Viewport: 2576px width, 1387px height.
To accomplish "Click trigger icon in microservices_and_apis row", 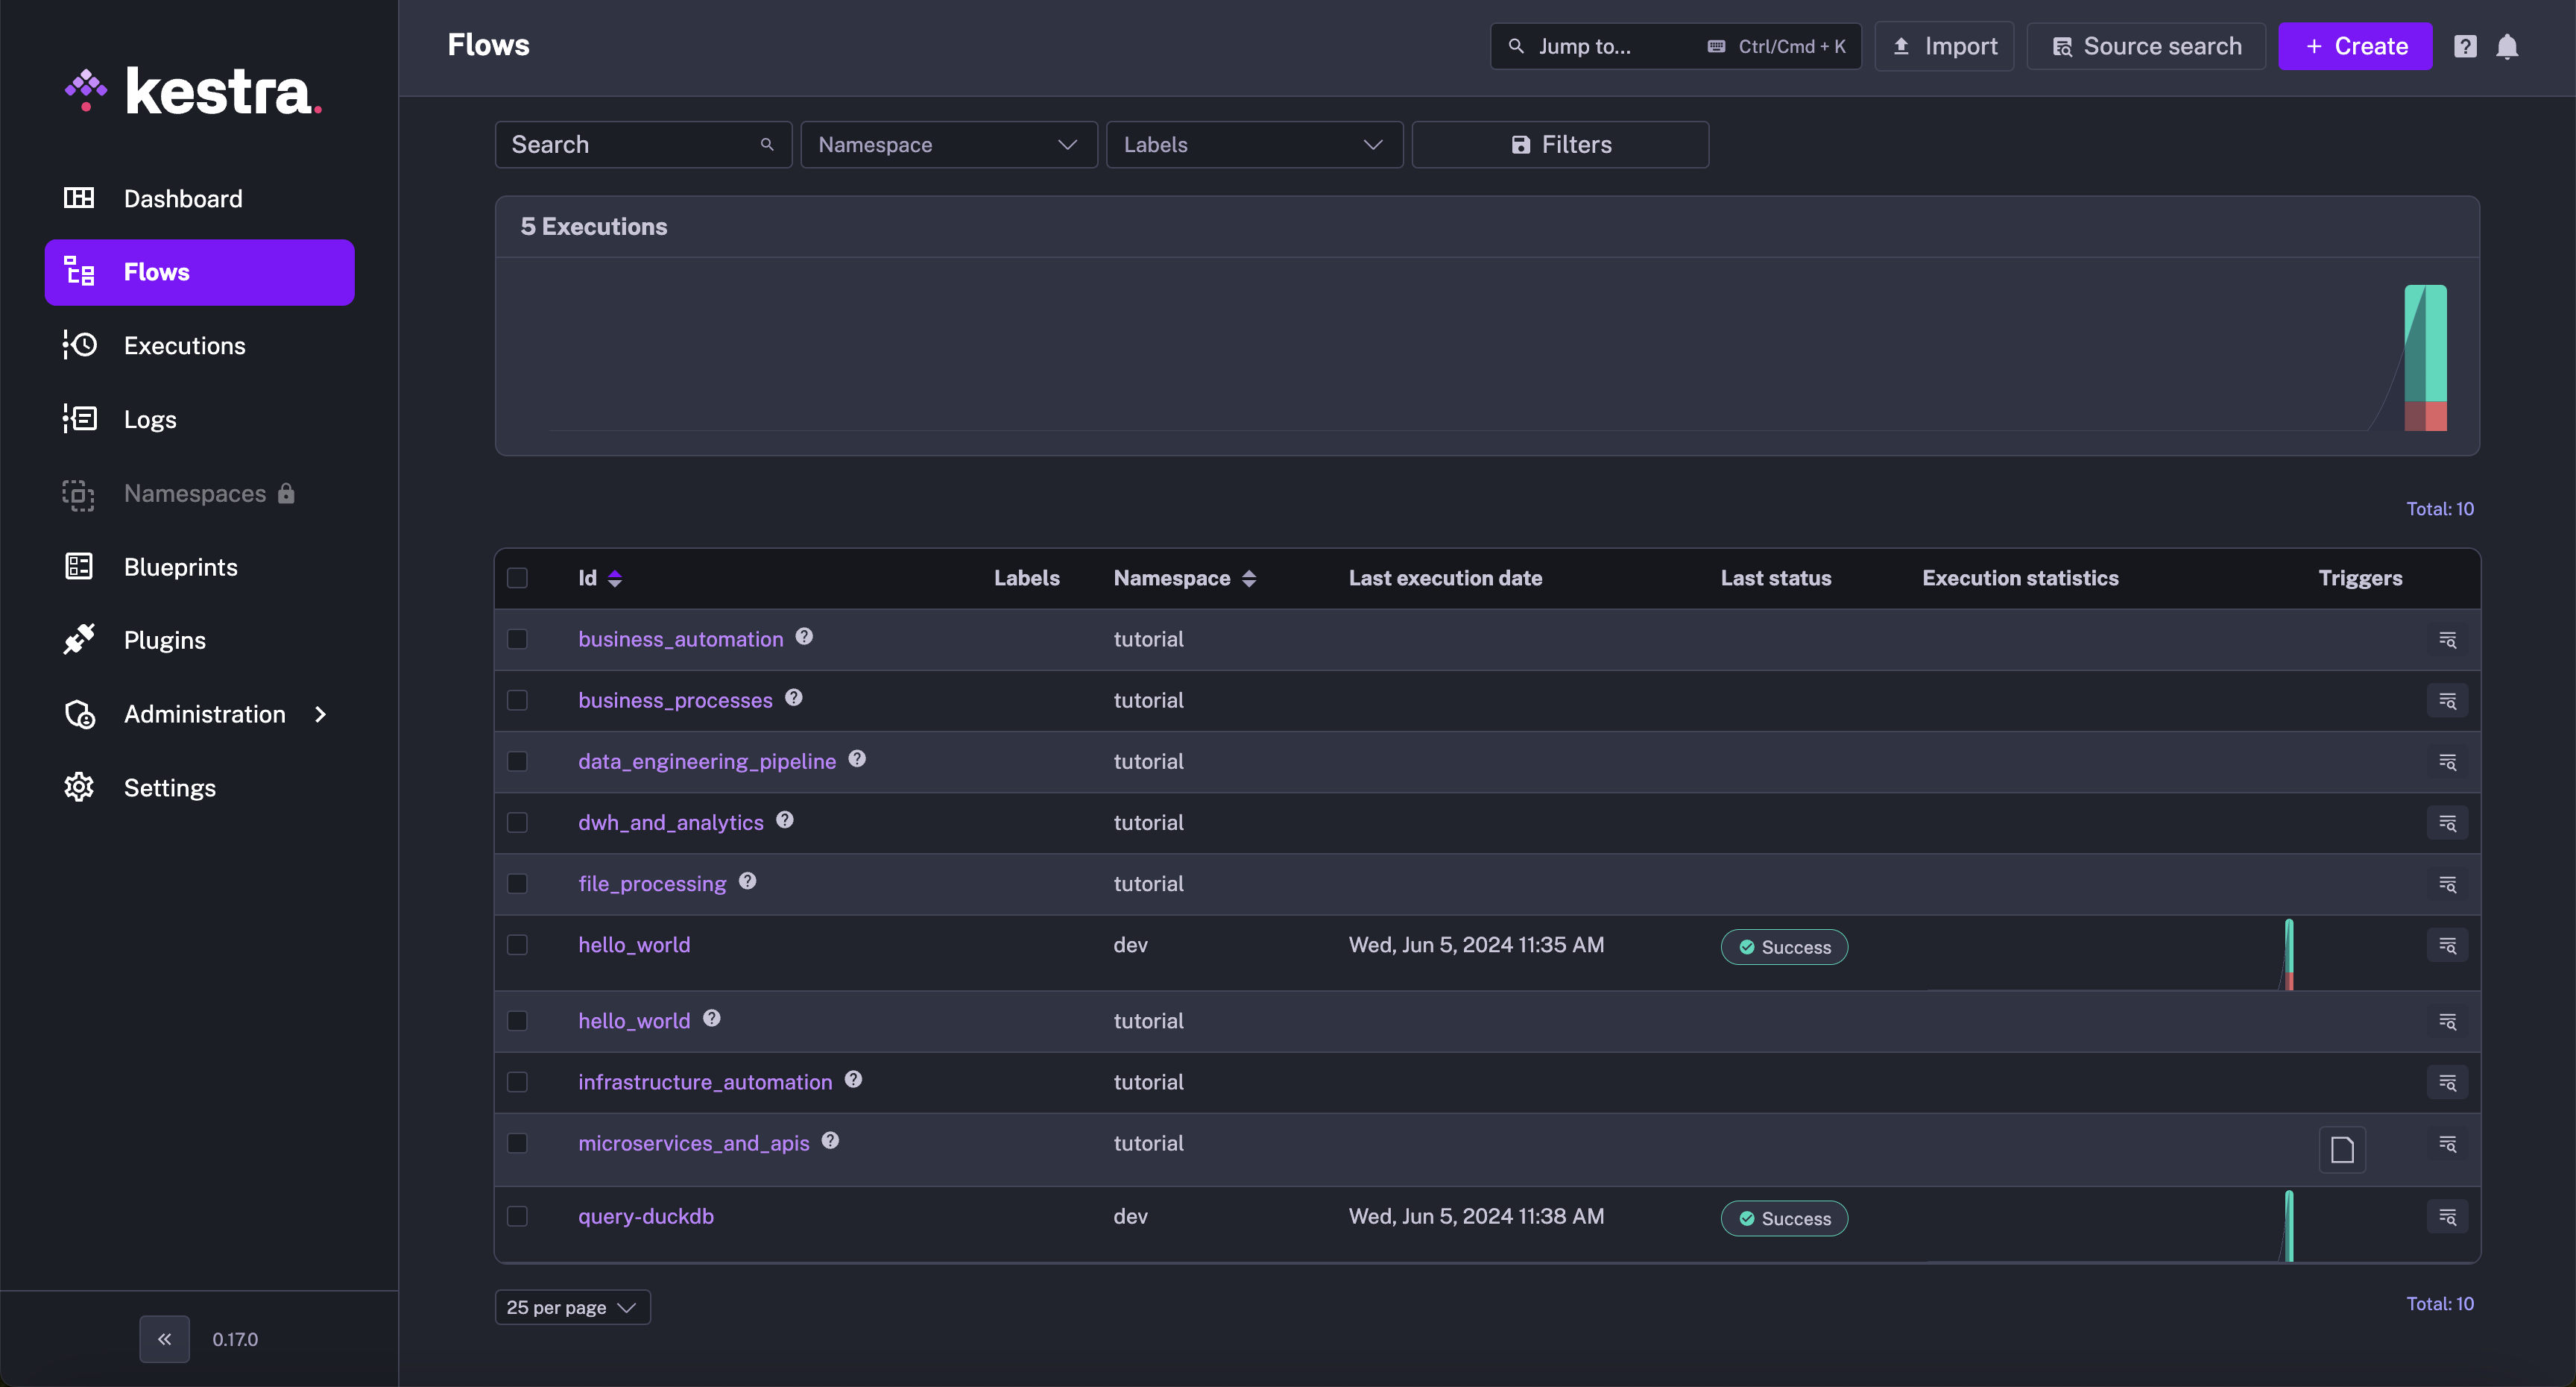I will [x=2342, y=1150].
